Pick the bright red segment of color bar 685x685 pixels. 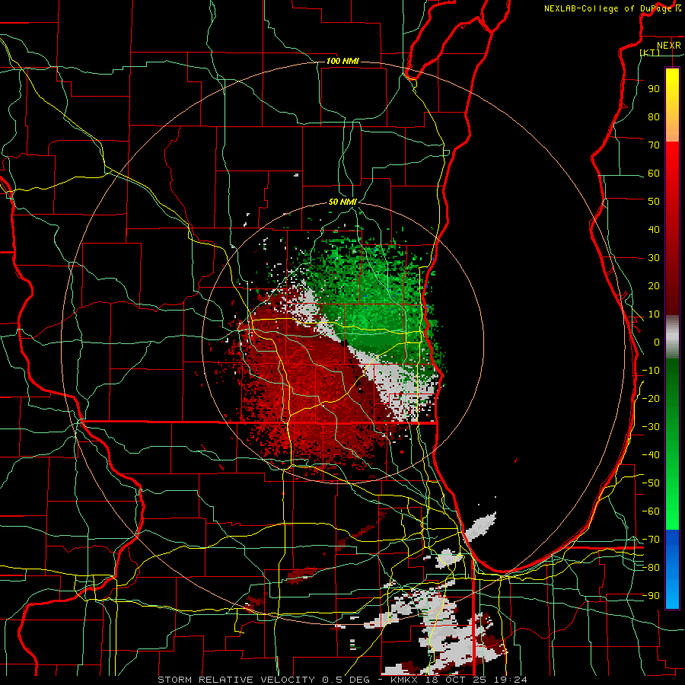click(672, 228)
